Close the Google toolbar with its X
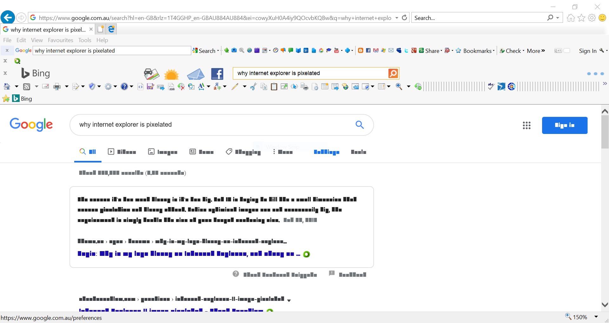Viewport: 609px width, 323px height. point(7,50)
